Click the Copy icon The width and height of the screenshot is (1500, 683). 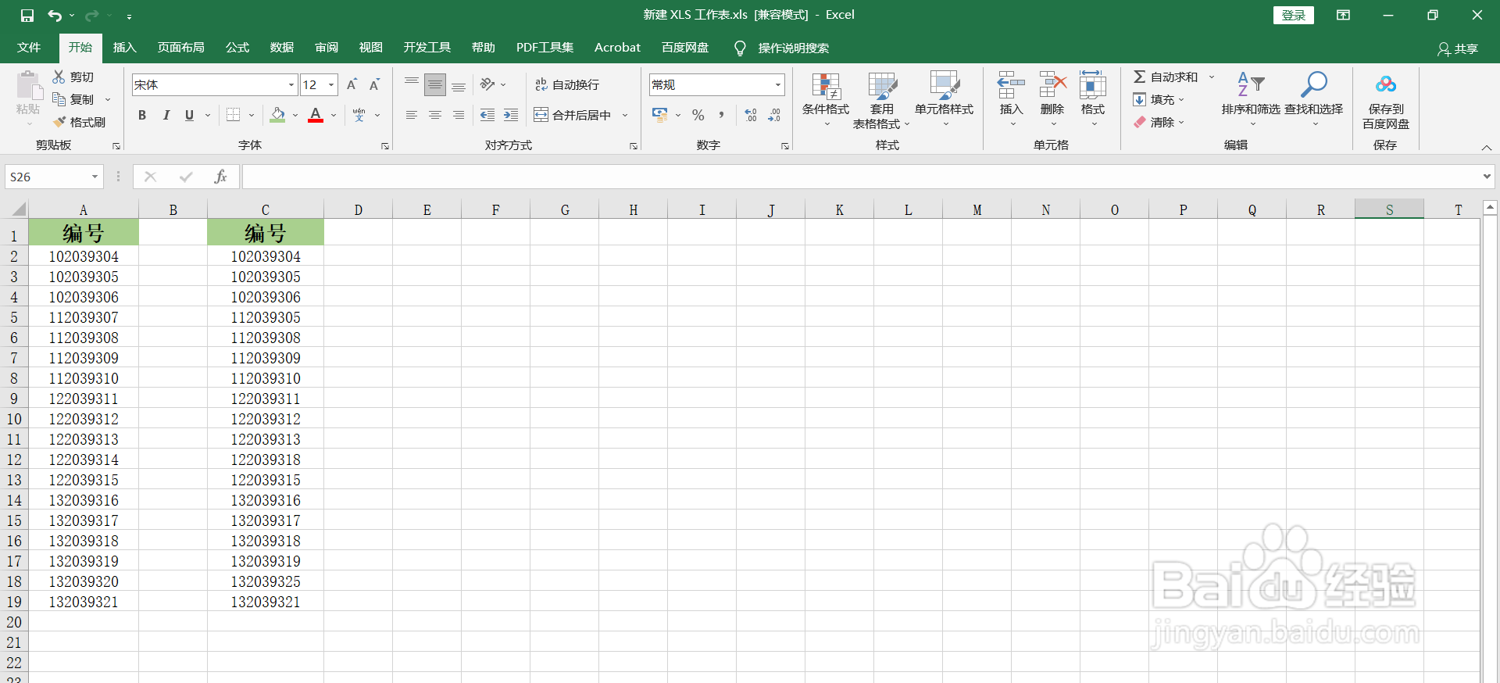(59, 99)
